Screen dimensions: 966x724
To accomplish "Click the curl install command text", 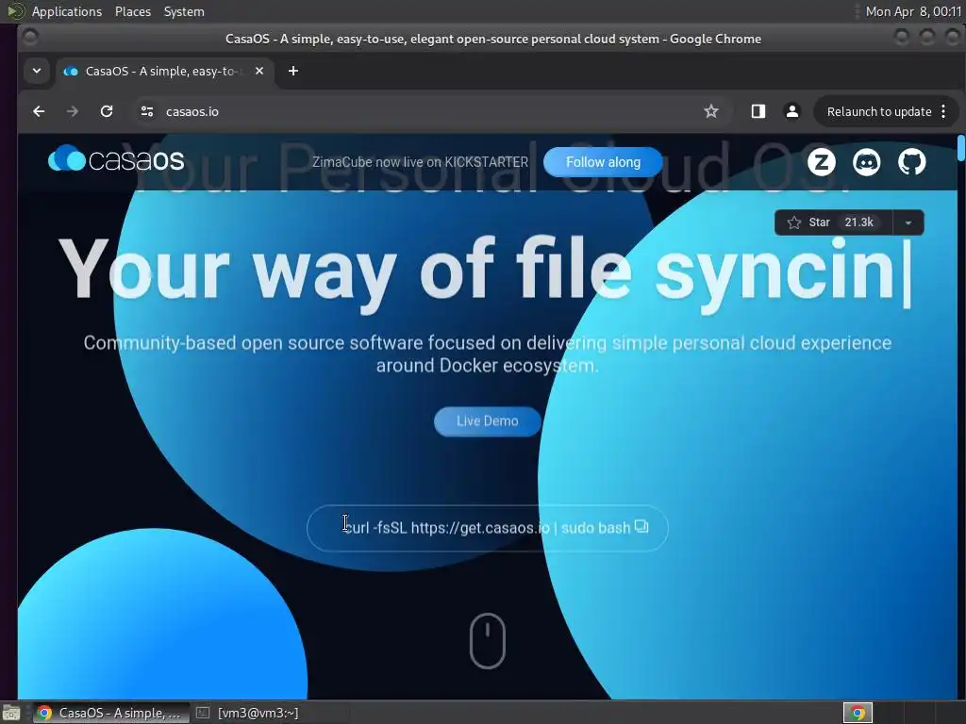I will pos(487,528).
